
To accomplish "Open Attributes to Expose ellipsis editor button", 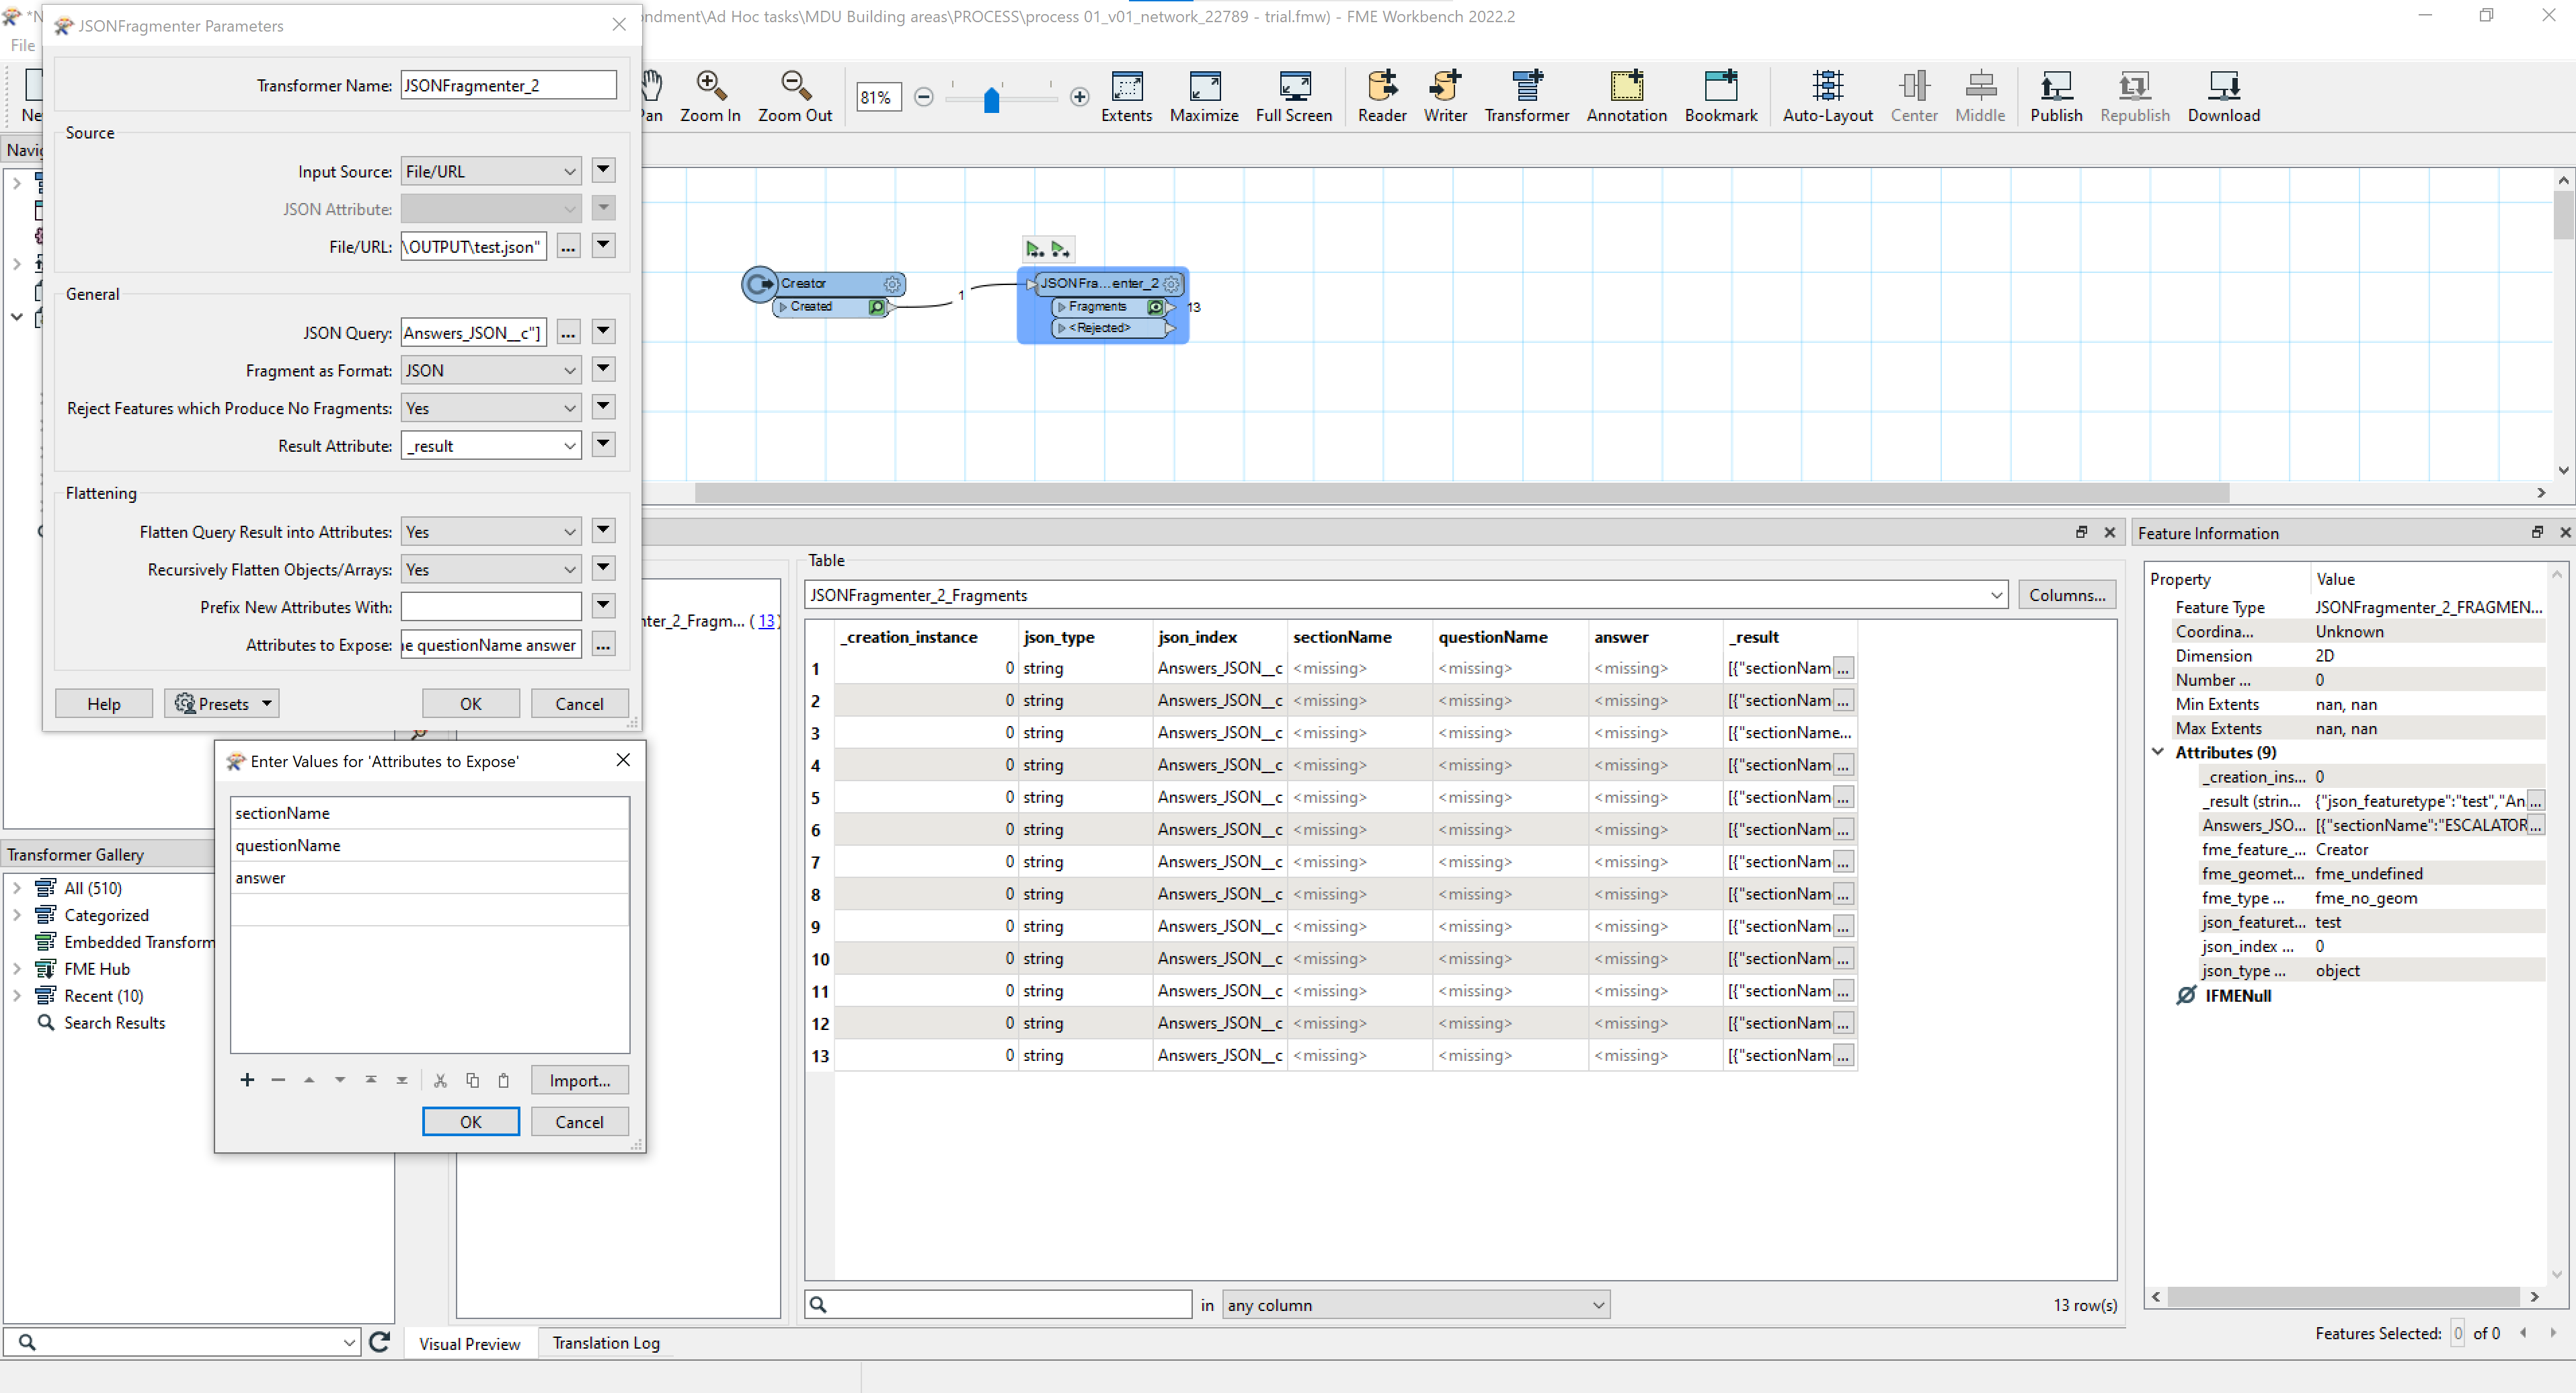I will pos(603,645).
